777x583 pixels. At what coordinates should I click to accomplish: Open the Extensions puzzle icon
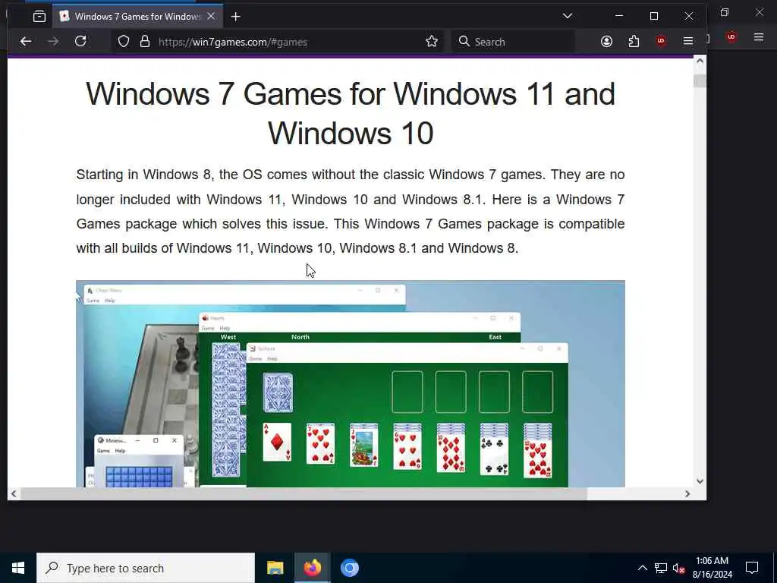[x=634, y=42]
